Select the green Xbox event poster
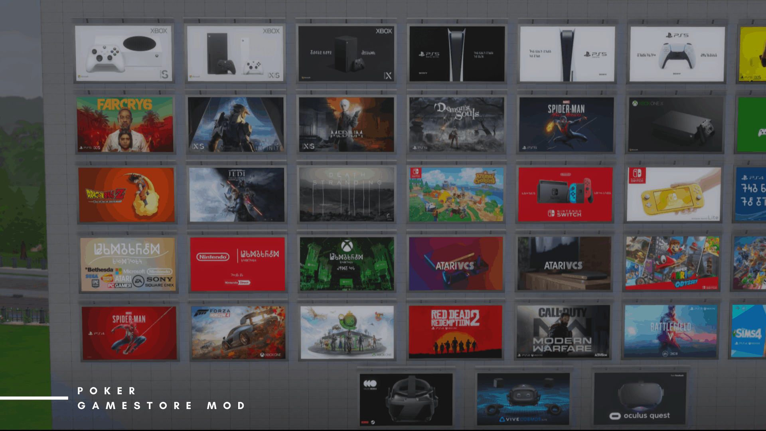The width and height of the screenshot is (766, 431). point(347,264)
